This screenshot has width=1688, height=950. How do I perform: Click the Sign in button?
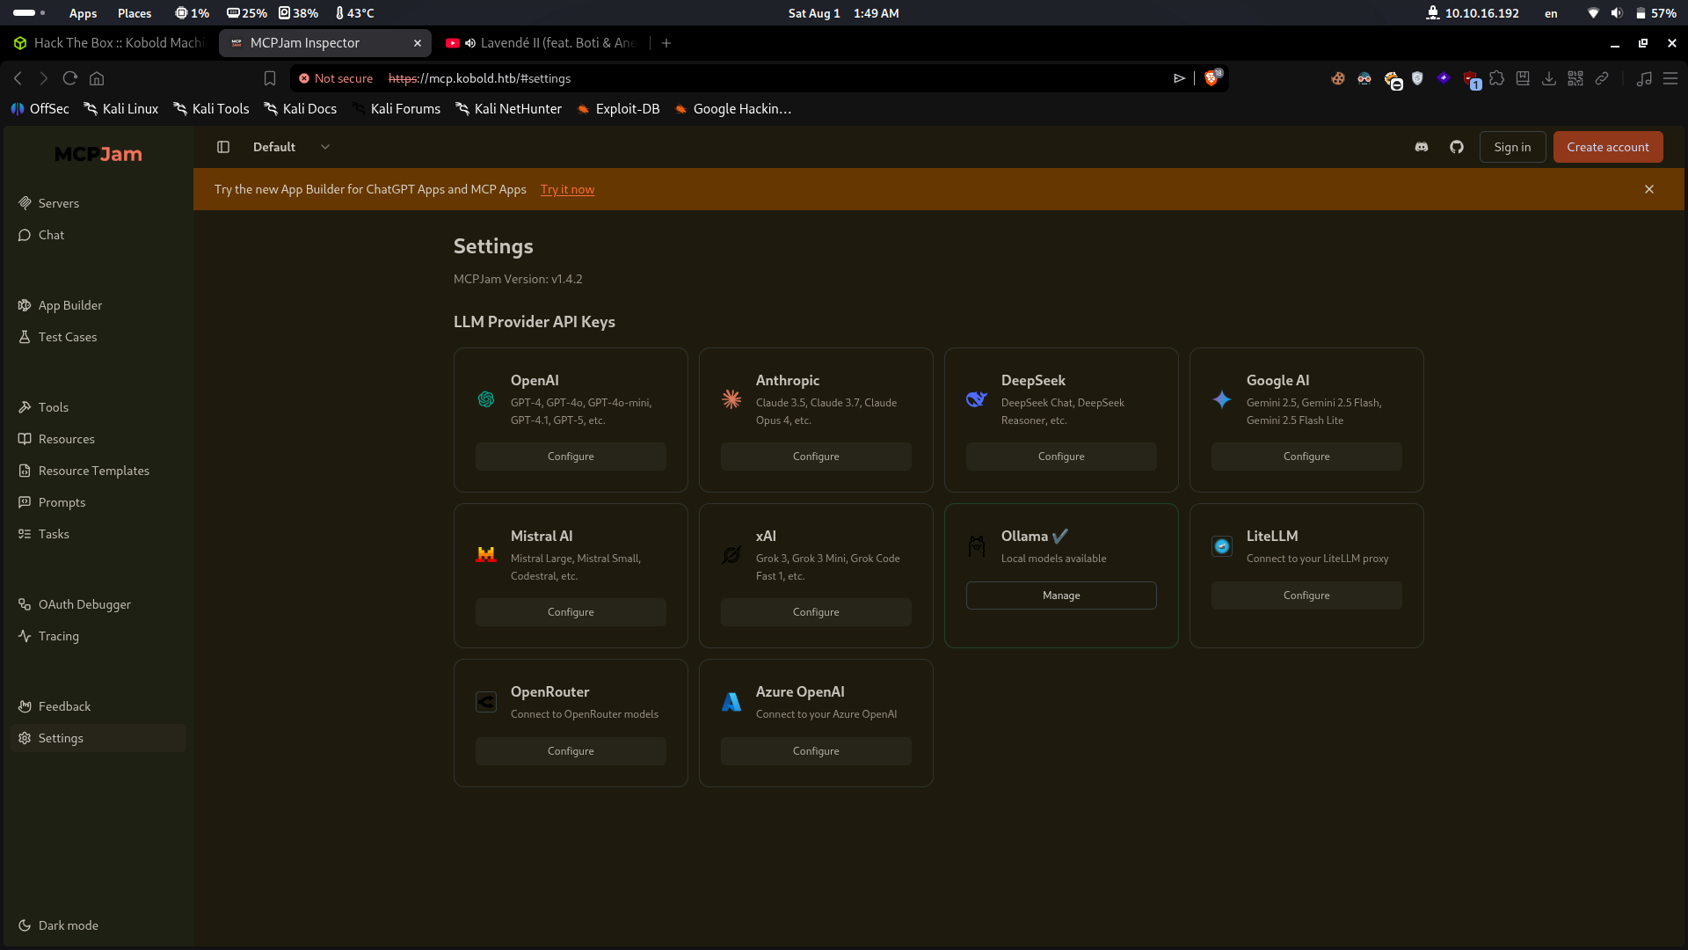point(1512,147)
